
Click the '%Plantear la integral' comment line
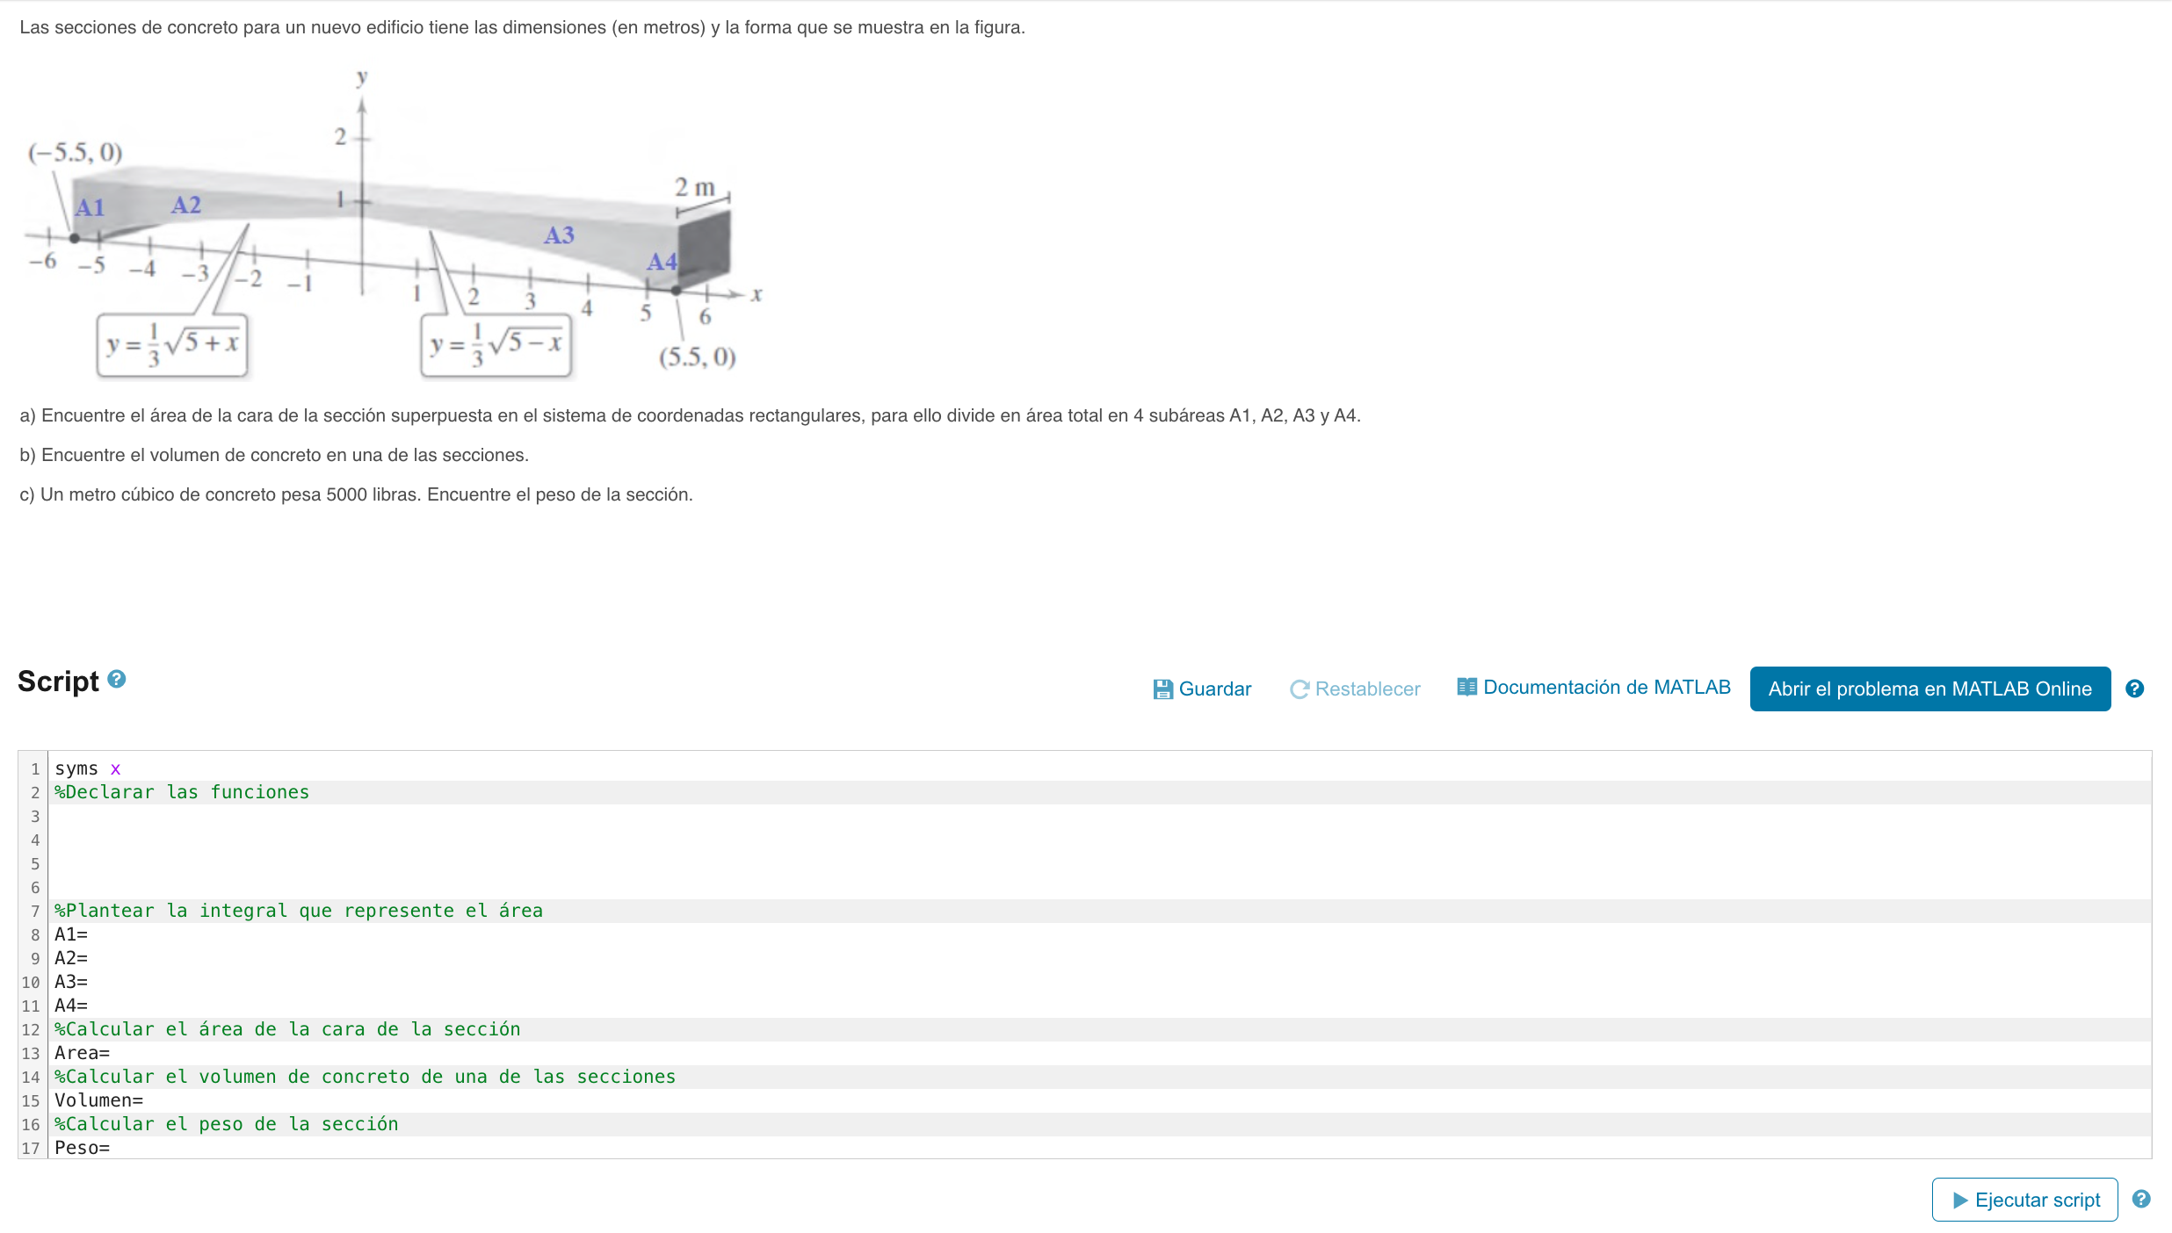[x=1098, y=911]
